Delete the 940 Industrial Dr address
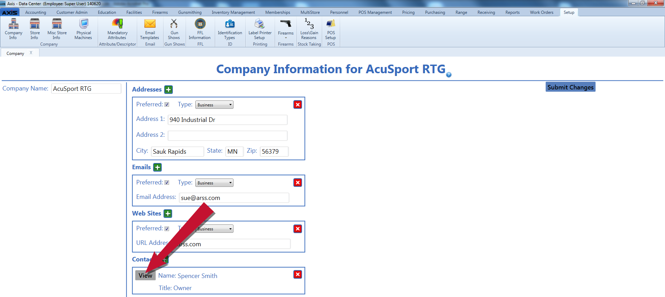Image resolution: width=665 pixels, height=297 pixels. click(x=298, y=105)
